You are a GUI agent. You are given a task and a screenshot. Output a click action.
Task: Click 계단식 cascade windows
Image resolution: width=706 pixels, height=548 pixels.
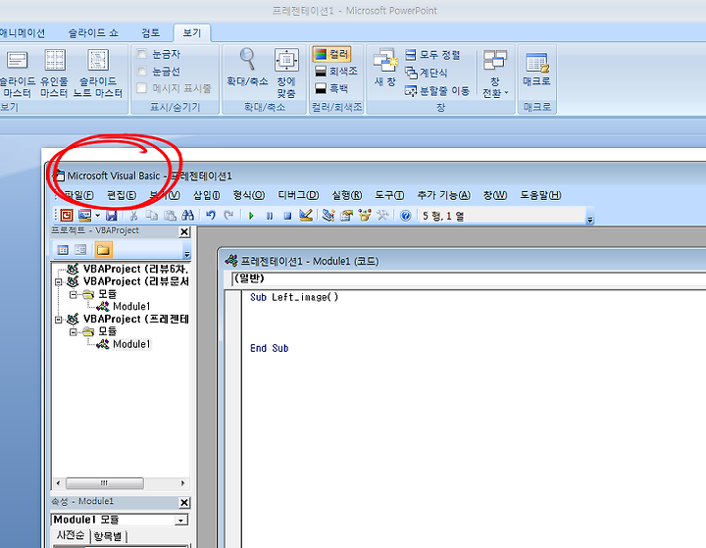pos(427,73)
